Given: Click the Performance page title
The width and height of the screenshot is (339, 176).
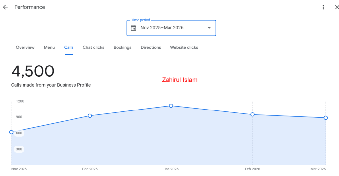Looking at the screenshot, I should pos(29,7).
